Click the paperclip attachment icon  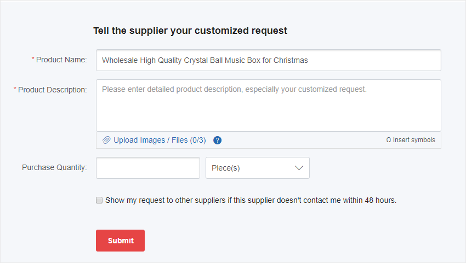[106, 141]
